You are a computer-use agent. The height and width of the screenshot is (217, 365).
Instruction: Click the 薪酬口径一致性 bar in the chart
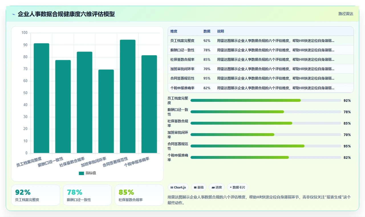click(x=63, y=107)
